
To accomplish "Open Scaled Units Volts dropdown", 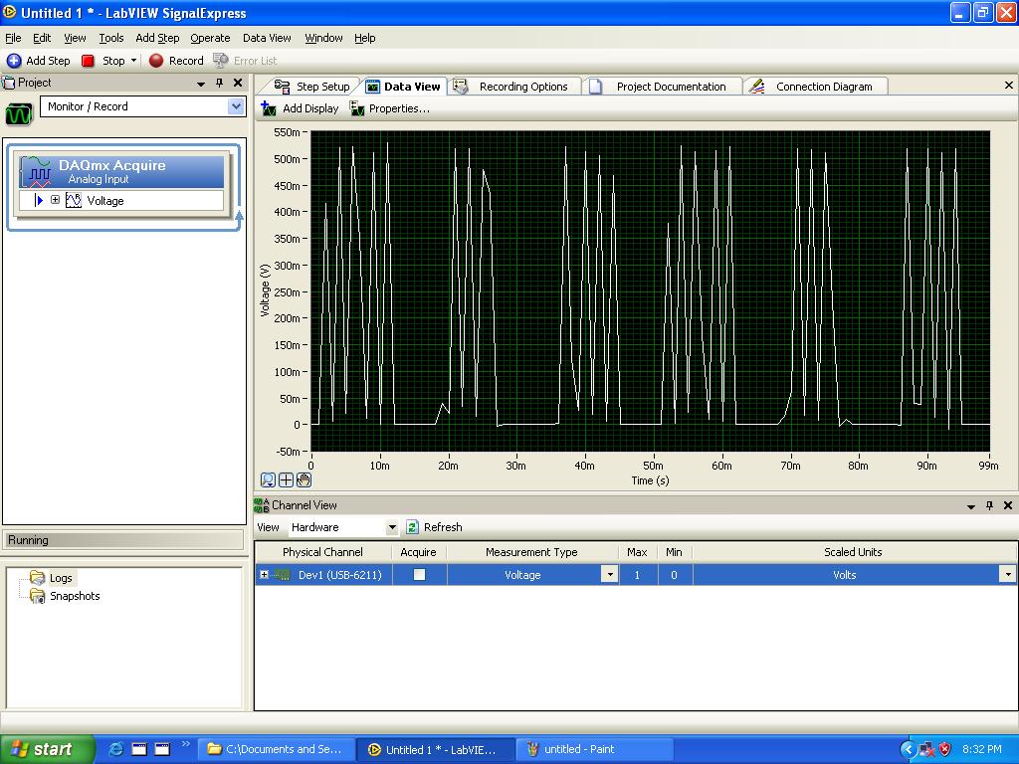I will [1008, 574].
